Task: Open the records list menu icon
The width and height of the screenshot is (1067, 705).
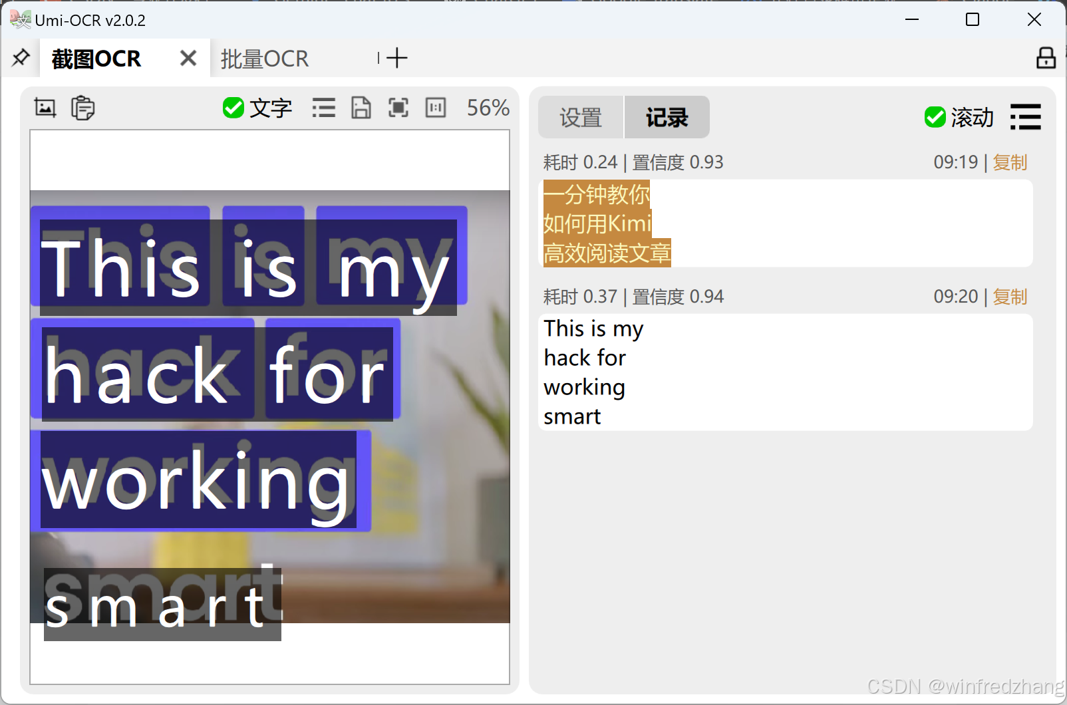Action: (1025, 117)
